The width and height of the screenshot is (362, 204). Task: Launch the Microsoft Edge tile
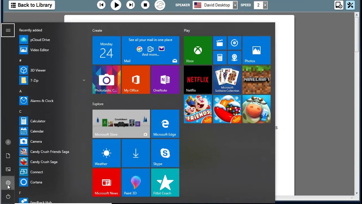165,124
